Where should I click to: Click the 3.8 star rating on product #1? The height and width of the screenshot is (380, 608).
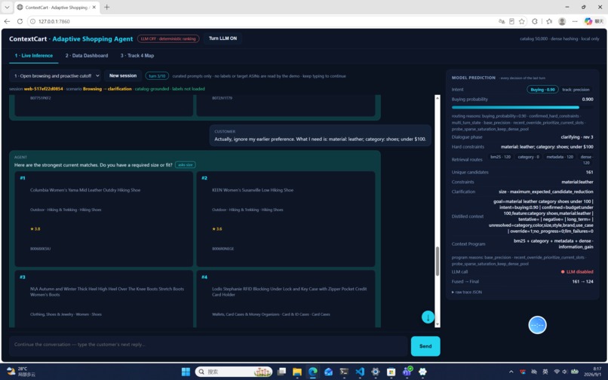pyautogui.click(x=35, y=228)
